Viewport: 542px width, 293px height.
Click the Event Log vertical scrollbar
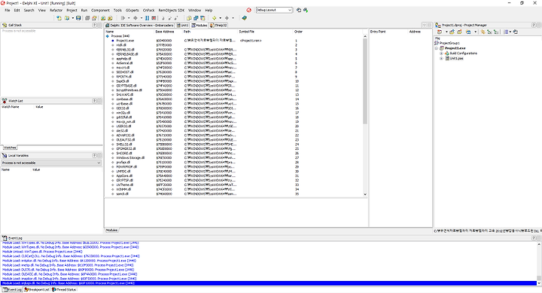[539, 264]
